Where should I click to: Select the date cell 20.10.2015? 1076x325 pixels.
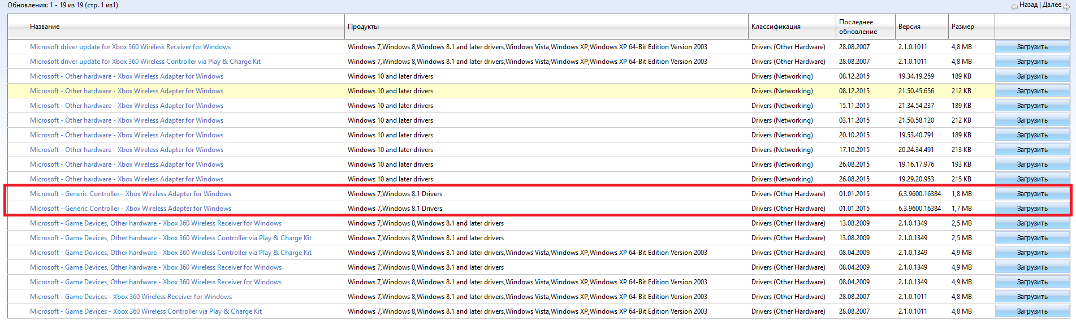tap(854, 135)
